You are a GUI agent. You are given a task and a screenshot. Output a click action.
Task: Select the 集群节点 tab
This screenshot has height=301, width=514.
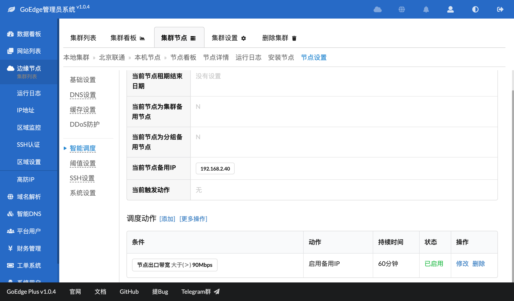(179, 38)
